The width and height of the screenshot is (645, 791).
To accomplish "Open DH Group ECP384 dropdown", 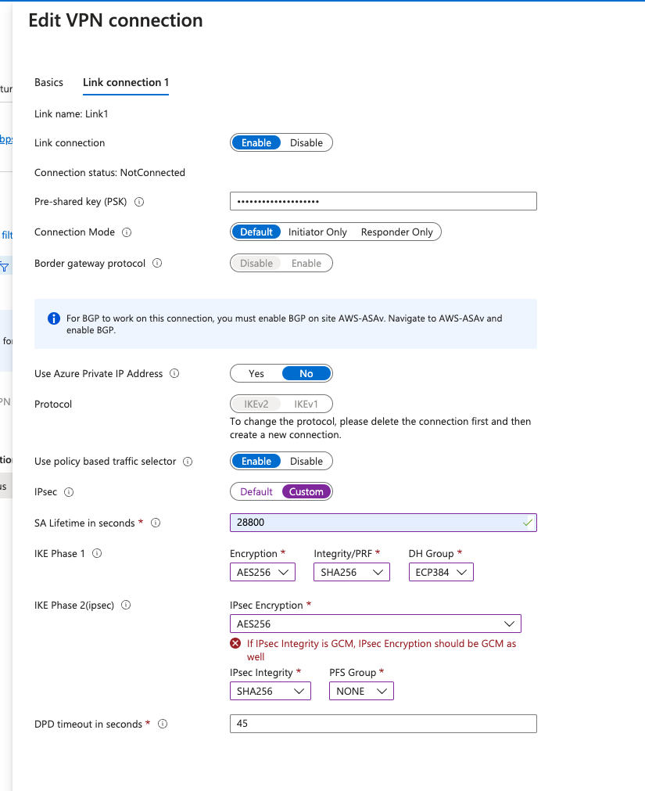I will 441,573.
